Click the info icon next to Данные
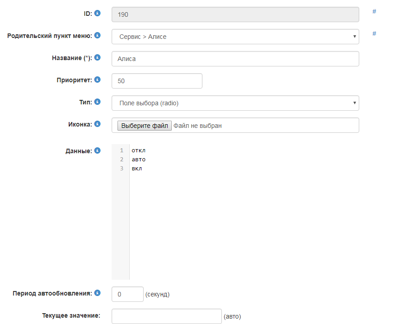This screenshot has height=324, width=404. [x=97, y=150]
